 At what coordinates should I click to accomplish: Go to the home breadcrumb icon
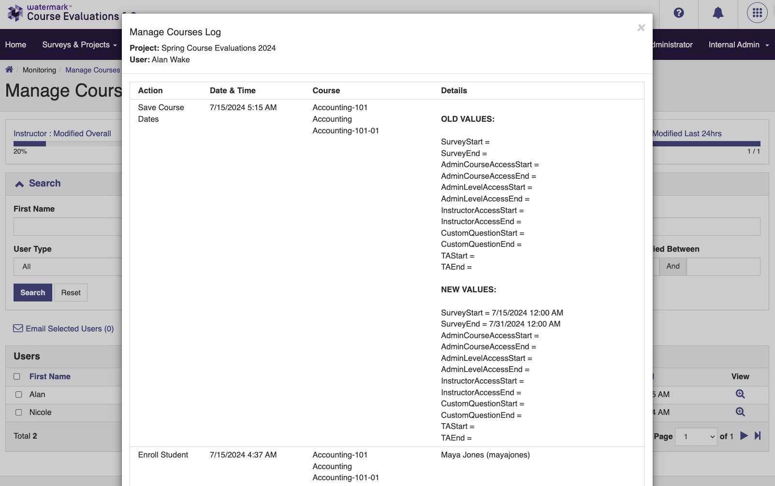tap(9, 70)
